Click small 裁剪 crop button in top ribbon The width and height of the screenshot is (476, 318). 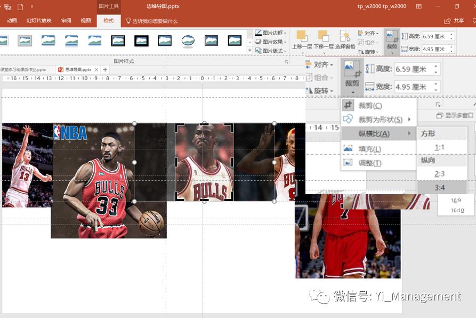pos(392,42)
